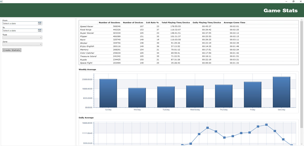Sort by Total Playing Time/Device column
Image resolution: width=304 pixels, height=146 pixels.
click(176, 23)
